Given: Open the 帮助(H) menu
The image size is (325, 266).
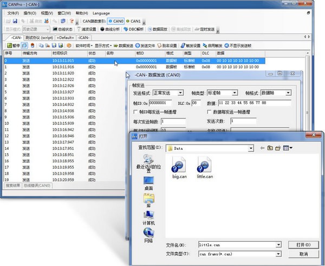Looking at the screenshot, I should (82, 13).
